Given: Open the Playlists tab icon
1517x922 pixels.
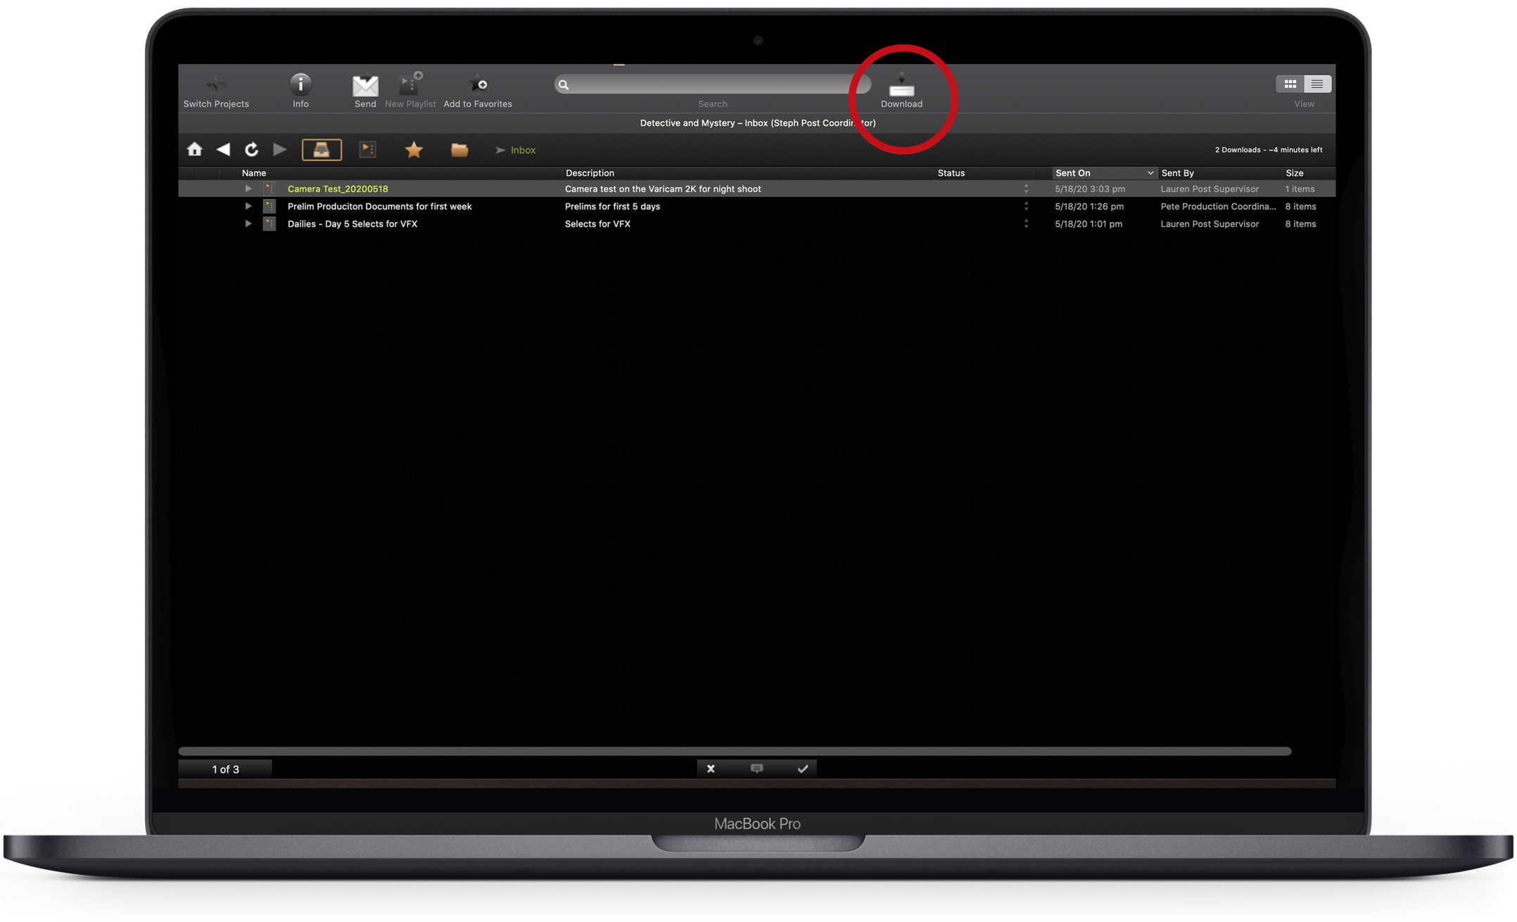Looking at the screenshot, I should pos(367,149).
